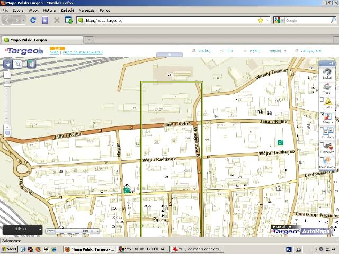Expand the Gdynia location selector
This screenshot has width=339, height=254.
(40, 229)
